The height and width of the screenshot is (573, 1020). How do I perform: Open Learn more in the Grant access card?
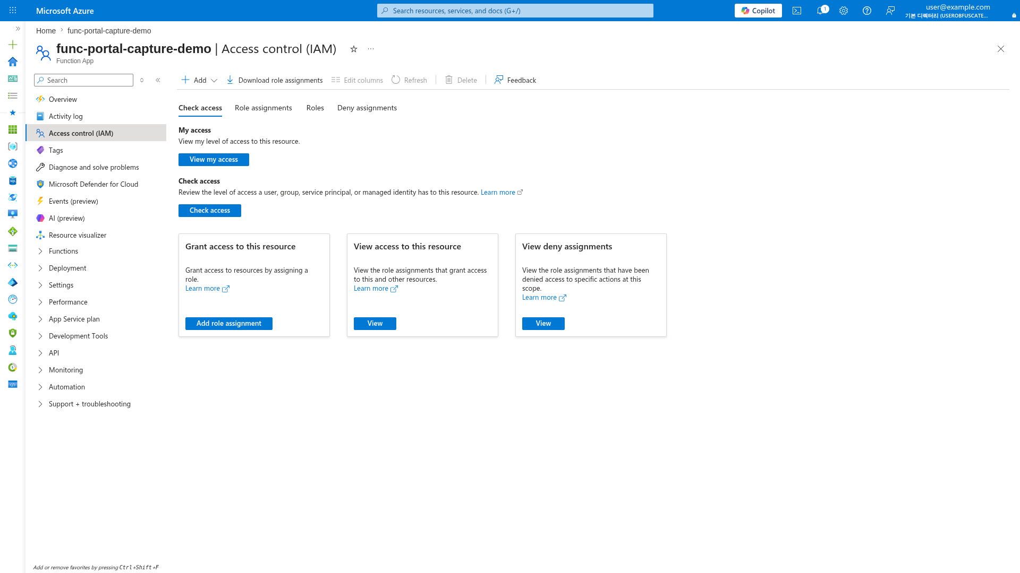[207, 289]
